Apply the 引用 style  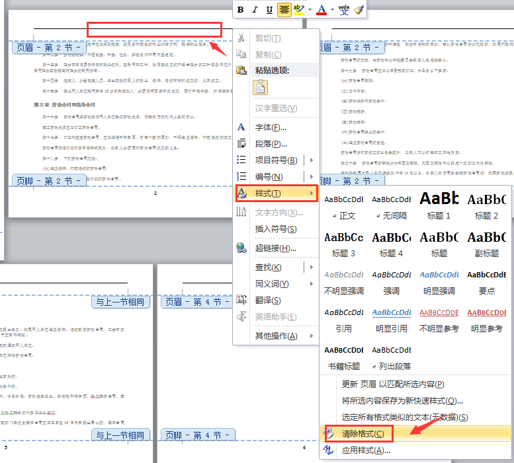[343, 320]
